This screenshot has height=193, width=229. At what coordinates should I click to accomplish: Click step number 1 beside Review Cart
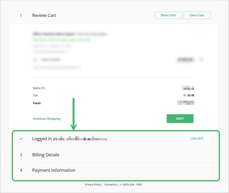(x=21, y=15)
